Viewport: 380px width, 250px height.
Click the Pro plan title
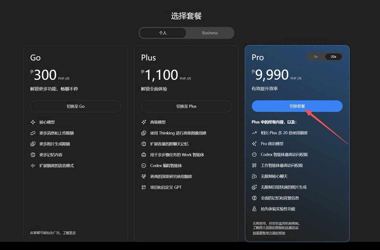pos(258,57)
